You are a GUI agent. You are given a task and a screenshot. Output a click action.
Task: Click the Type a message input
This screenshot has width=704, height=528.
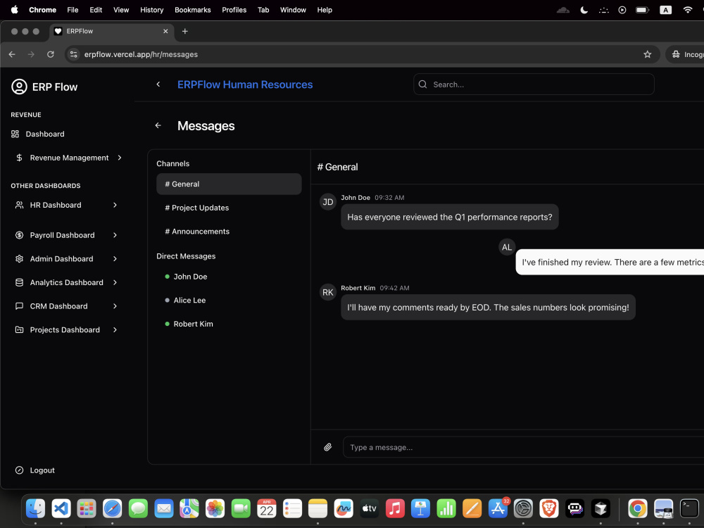pos(523,447)
